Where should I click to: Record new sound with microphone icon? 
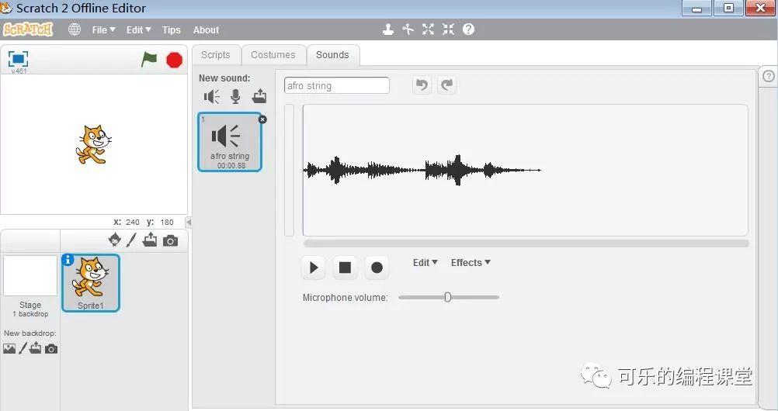236,96
